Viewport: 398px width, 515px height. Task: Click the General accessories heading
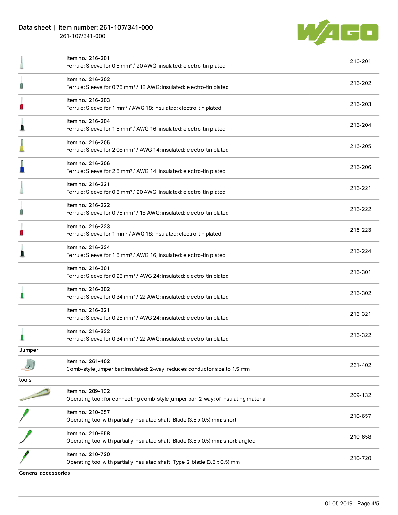(x=44, y=473)
